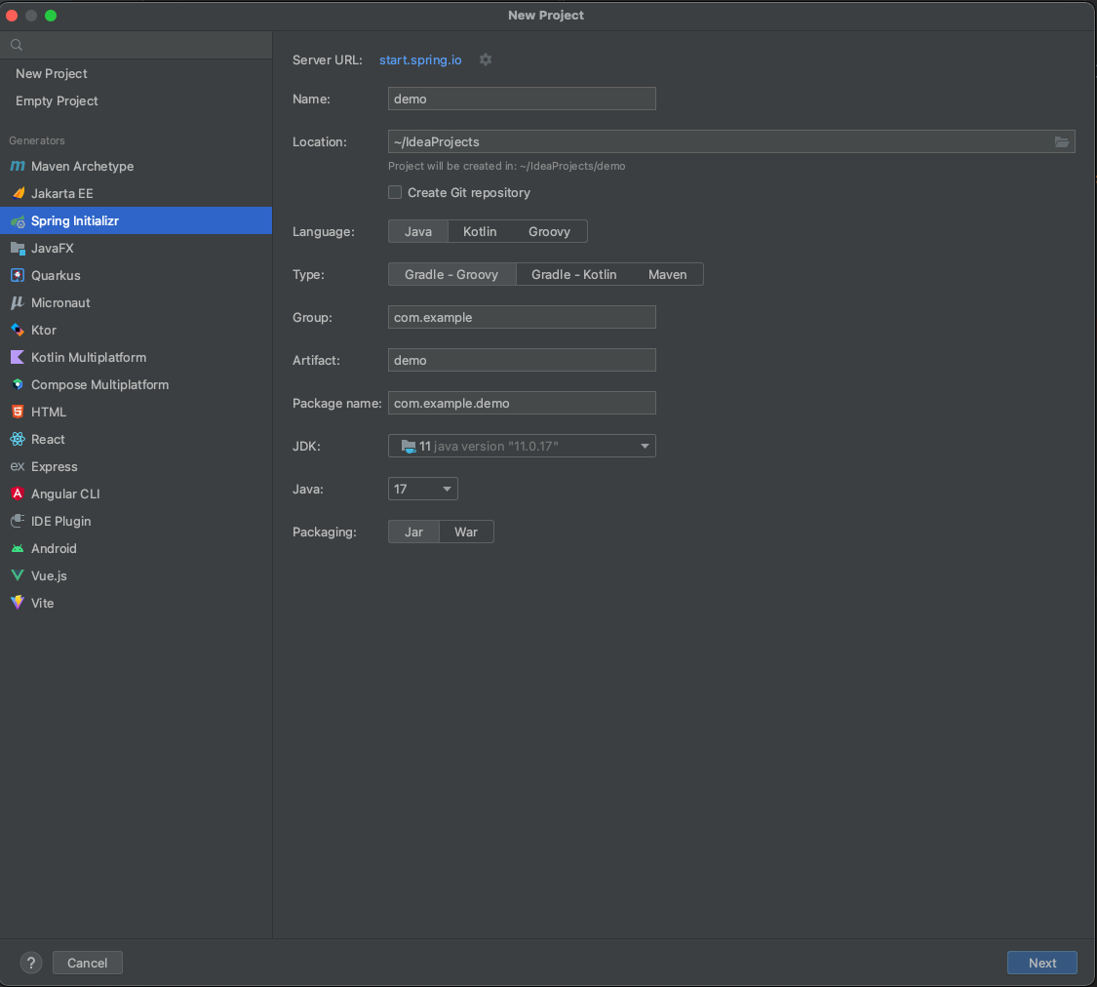Select HTML generator label
1097x987 pixels.
[49, 412]
